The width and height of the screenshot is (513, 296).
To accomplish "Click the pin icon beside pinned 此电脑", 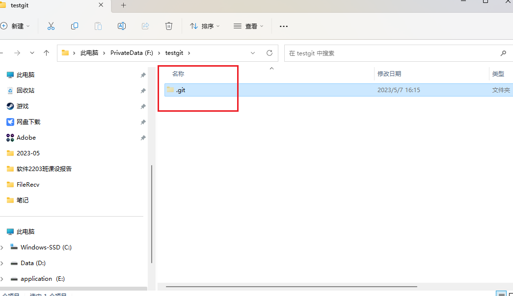I will tap(143, 75).
